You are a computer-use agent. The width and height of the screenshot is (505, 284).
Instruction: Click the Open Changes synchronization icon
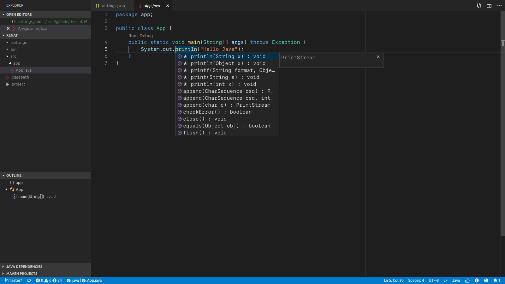479,6
